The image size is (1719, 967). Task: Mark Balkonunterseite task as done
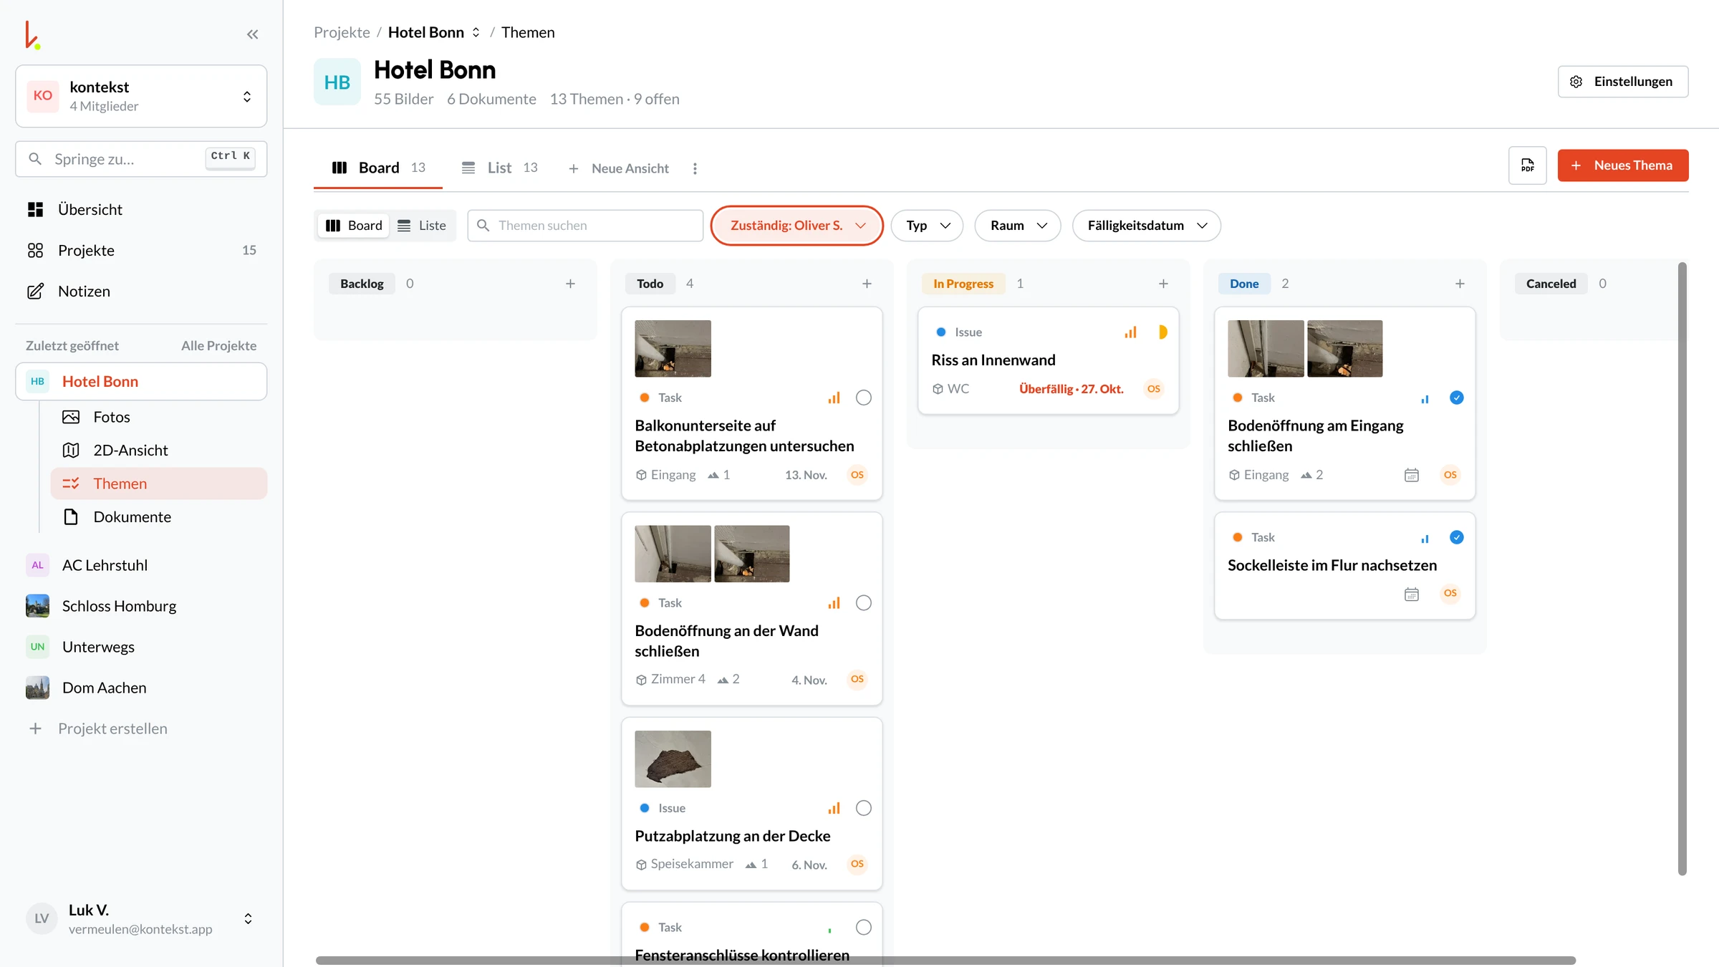[x=864, y=398]
